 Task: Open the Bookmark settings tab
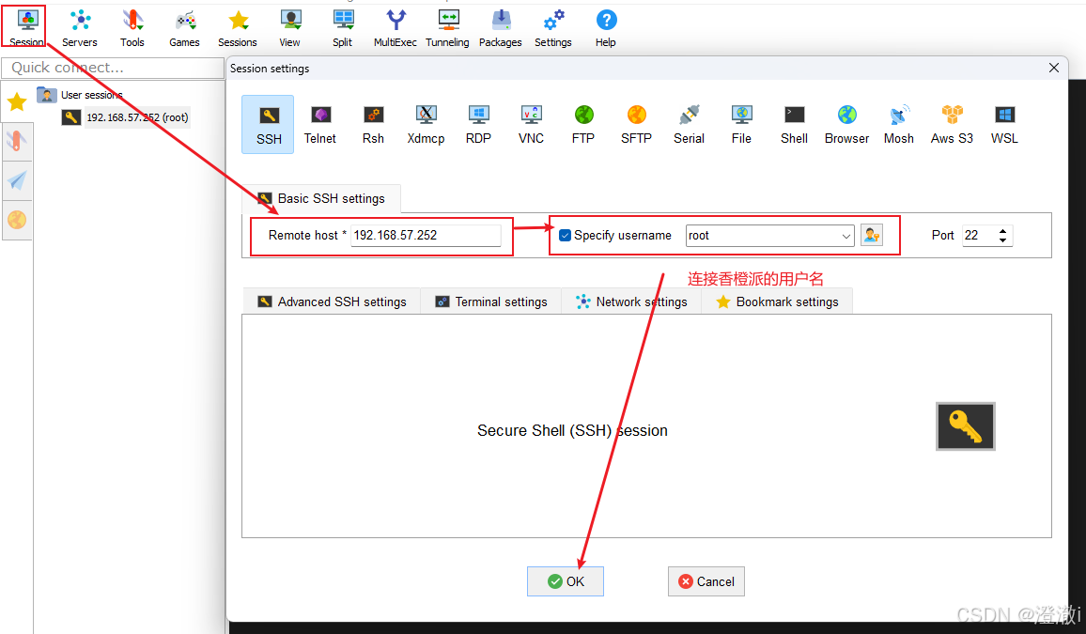point(777,302)
